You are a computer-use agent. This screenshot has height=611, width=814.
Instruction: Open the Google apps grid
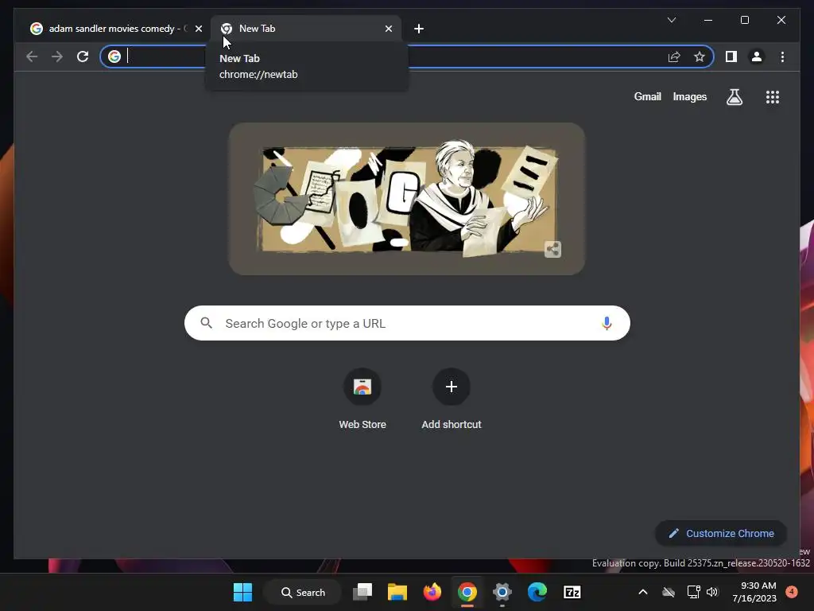(x=773, y=97)
